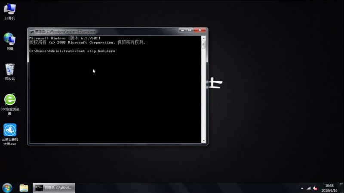Viewport: 344px width, 193px height.
Task: Minimize the cmd.exe window
Action: 182,30
